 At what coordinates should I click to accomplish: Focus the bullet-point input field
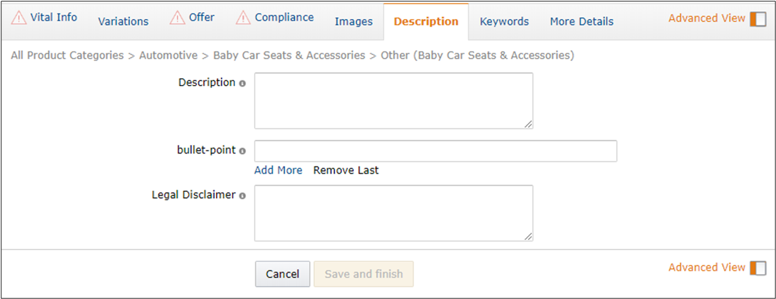(435, 151)
